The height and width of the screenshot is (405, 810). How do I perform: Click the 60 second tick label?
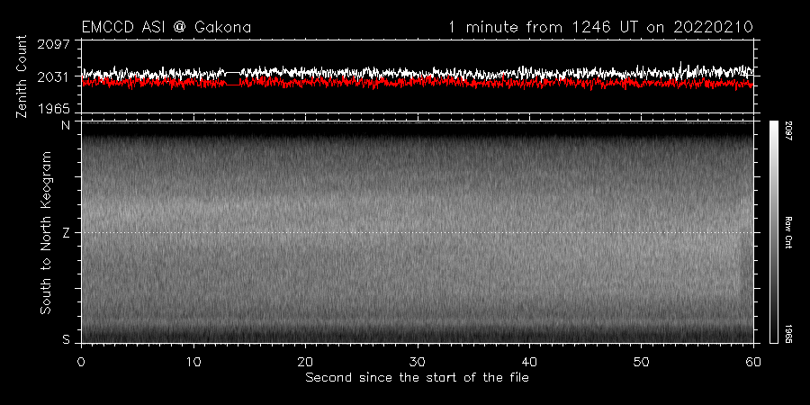(753, 362)
